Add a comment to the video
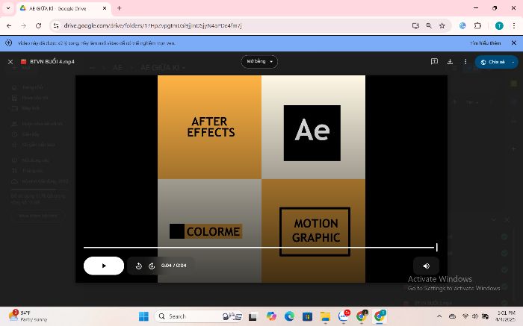523x326 pixels. pyautogui.click(x=434, y=62)
